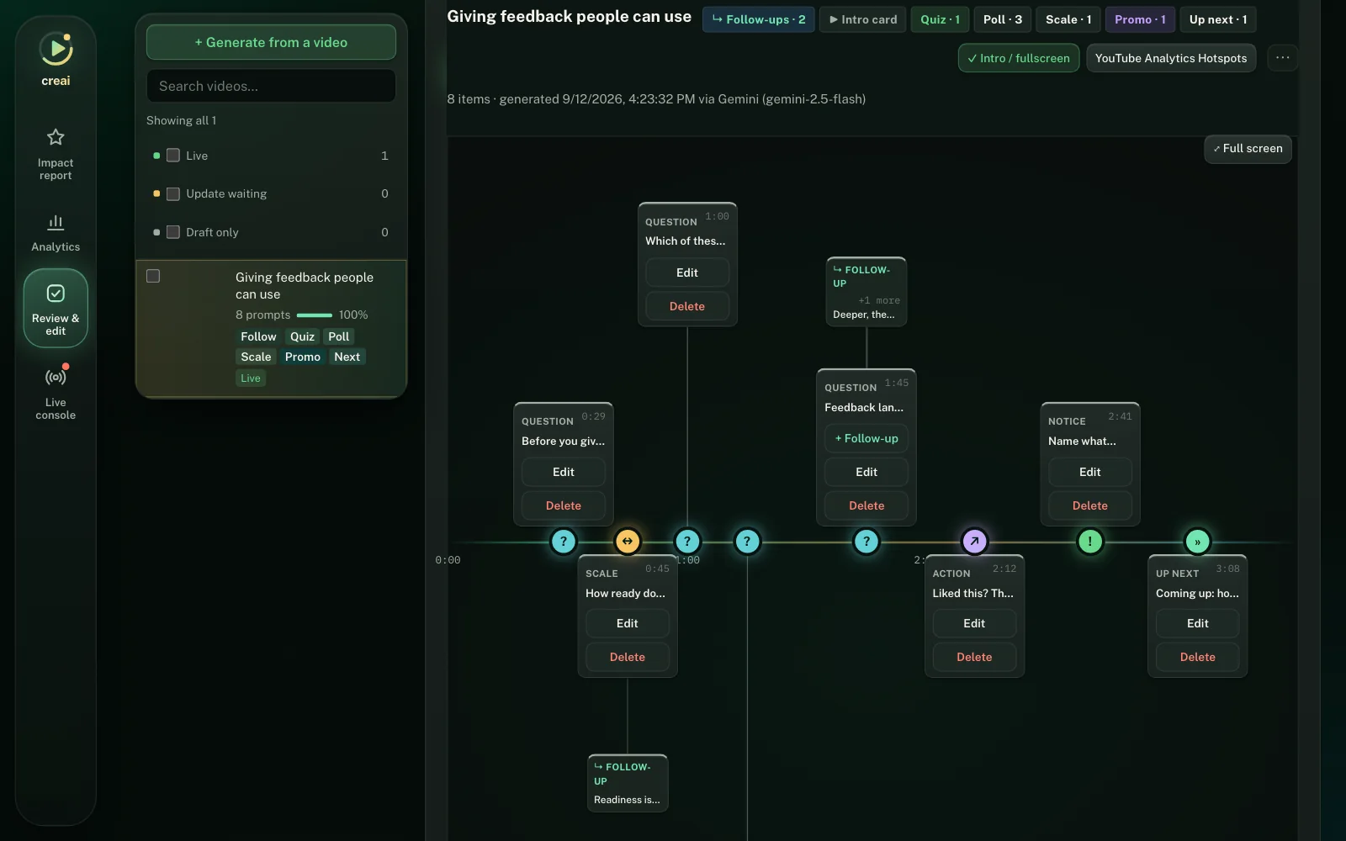Delete the 3:08 Up Next card
1346x841 pixels.
point(1198,657)
